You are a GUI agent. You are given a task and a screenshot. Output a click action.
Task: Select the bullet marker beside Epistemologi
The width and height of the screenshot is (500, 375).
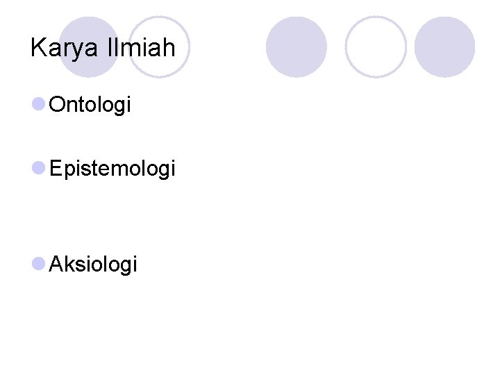pos(38,167)
